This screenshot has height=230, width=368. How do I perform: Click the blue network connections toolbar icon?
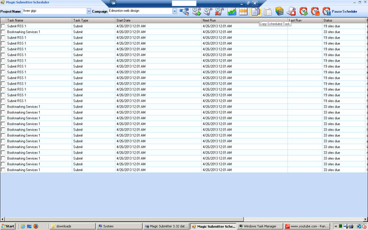click(184, 11)
